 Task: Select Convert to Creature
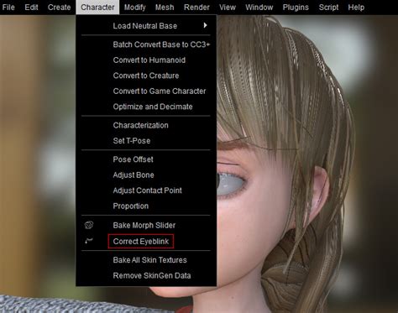point(146,76)
